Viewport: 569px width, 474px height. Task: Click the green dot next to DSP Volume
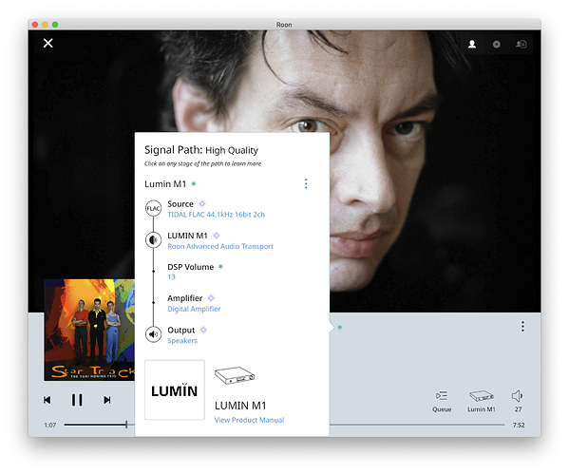click(220, 267)
